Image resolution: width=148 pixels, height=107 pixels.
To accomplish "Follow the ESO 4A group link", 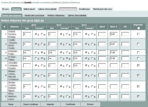I will tap(39, 21).
